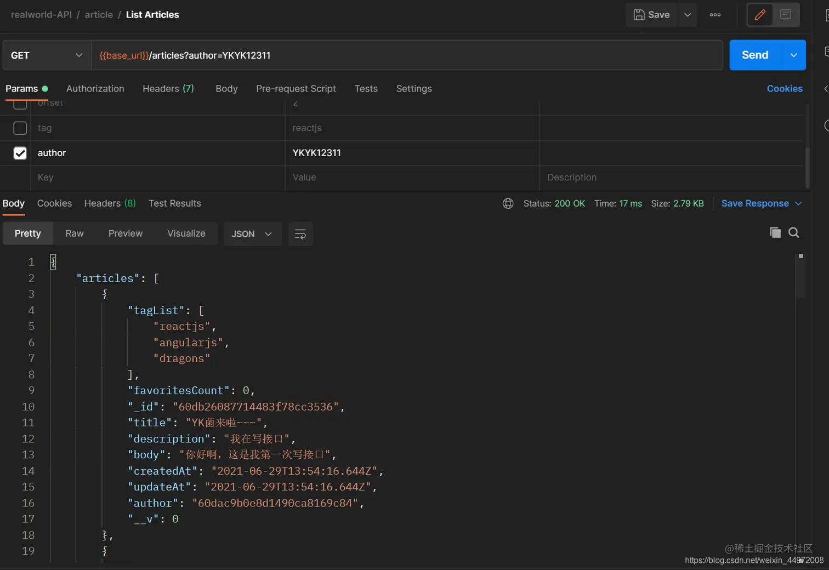The image size is (829, 570).
Task: Open the request Headers (7) tab
Action: pyautogui.click(x=168, y=89)
